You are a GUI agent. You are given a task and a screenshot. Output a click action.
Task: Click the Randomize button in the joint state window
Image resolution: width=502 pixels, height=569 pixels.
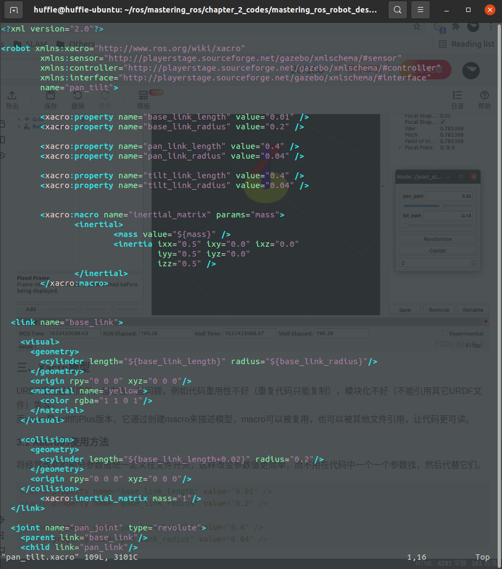[437, 239]
